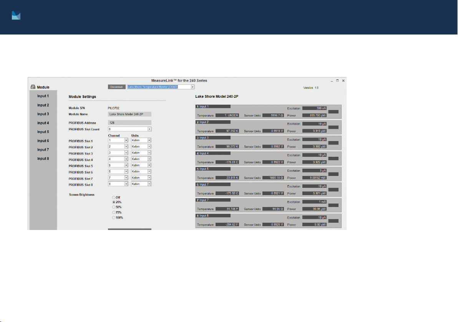Expand the Channel dropdown for PROFIBUS Slot 5
Image resolution: width=458 pixels, height=322 pixels.
click(x=126, y=165)
